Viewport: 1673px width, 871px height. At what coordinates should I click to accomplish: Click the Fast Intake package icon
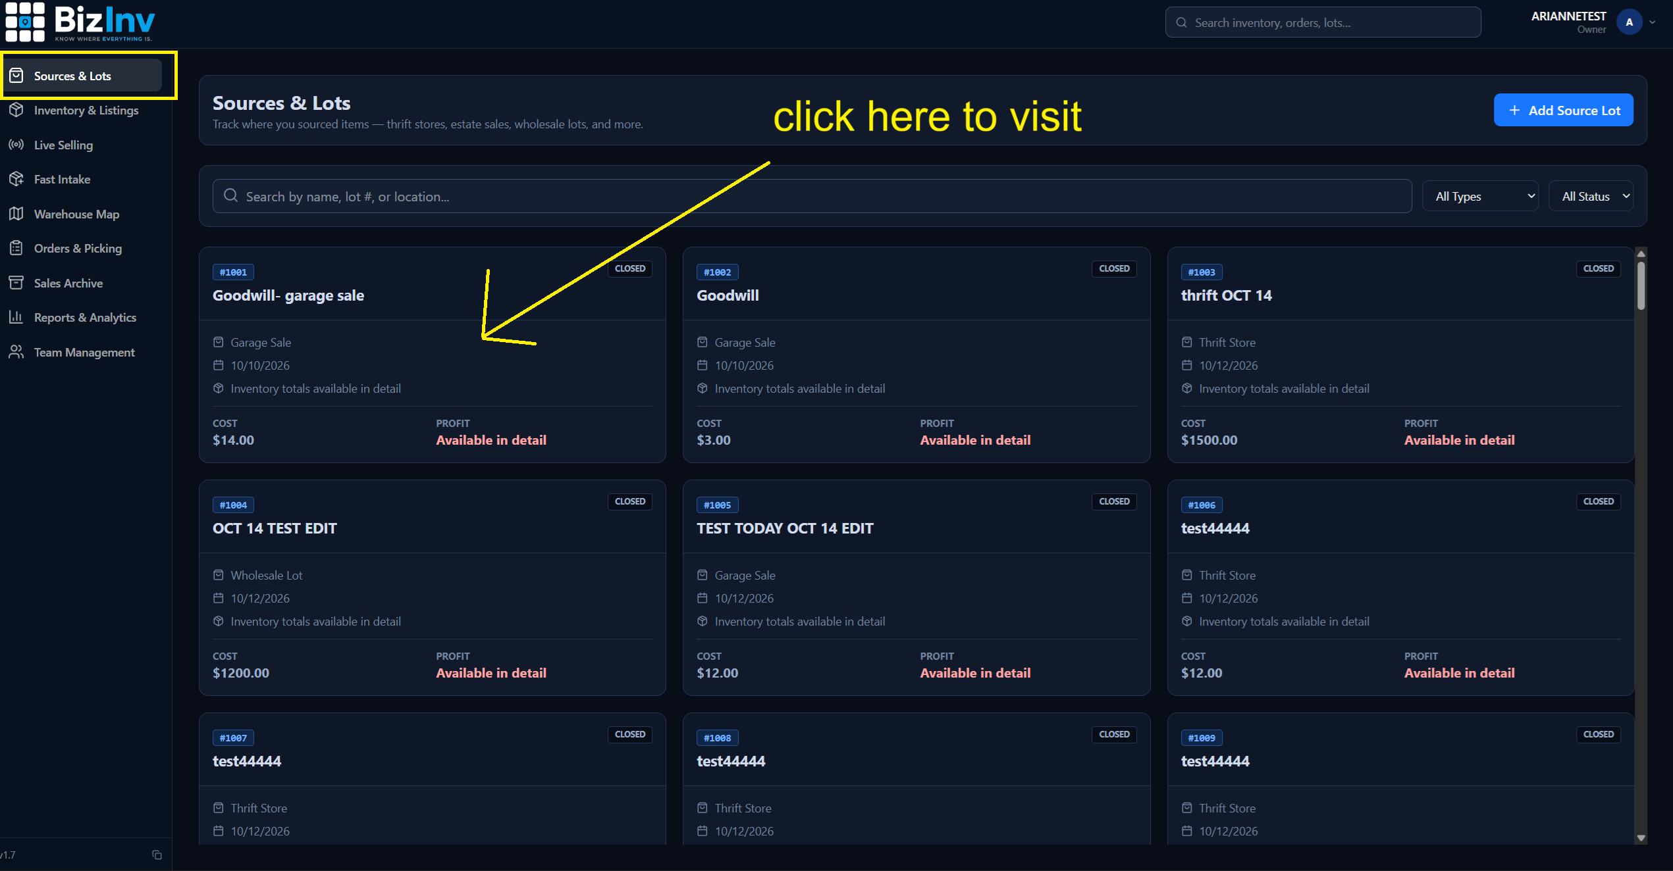[x=16, y=179]
